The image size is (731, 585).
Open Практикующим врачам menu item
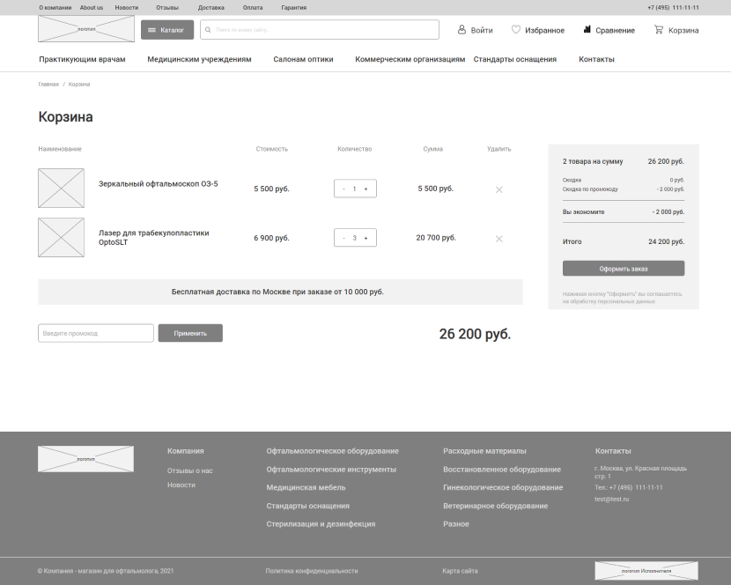pos(82,59)
